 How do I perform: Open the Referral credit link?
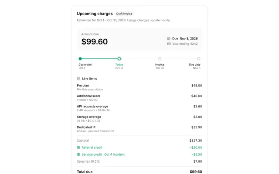[92, 147]
